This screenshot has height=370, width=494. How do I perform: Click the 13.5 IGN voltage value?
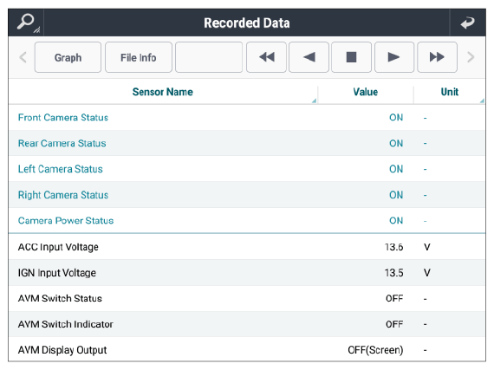[x=393, y=273]
